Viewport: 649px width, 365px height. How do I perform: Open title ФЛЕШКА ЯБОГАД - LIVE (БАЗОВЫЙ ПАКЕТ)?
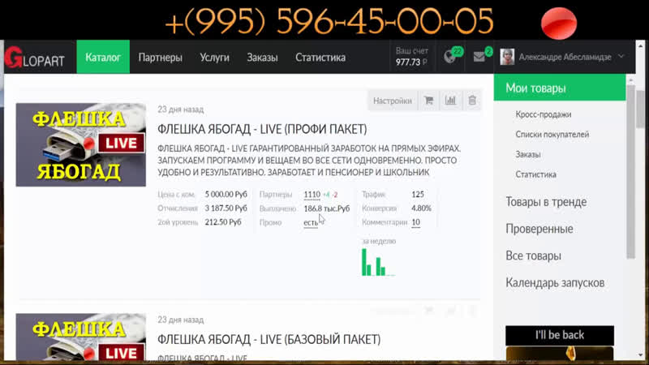(269, 339)
